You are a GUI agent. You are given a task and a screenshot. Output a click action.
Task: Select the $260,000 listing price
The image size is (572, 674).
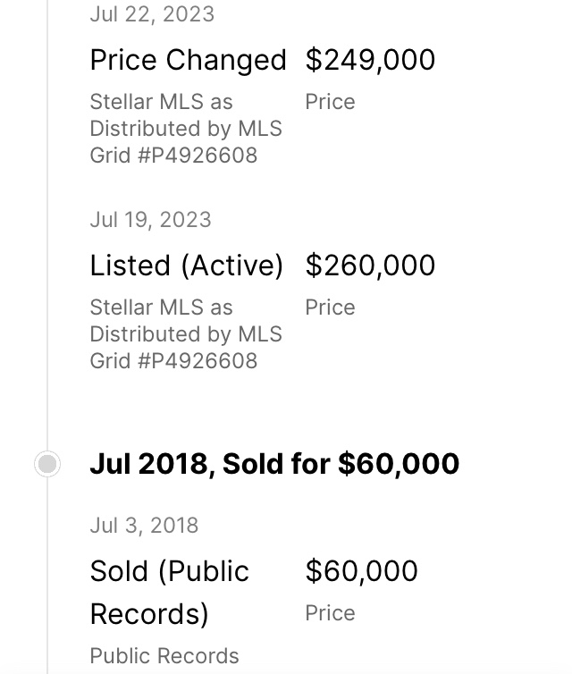point(370,265)
